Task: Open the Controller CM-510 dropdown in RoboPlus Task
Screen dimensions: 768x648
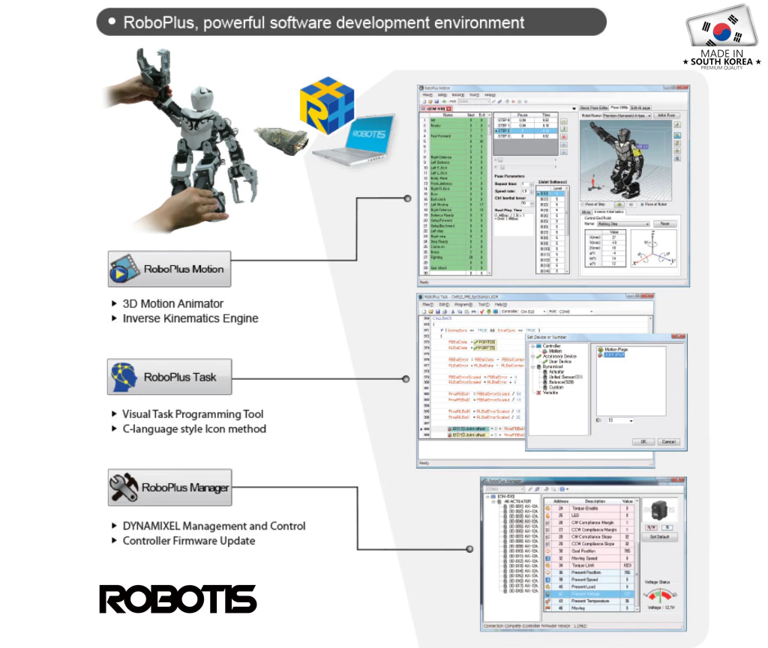Action: pyautogui.click(x=544, y=312)
